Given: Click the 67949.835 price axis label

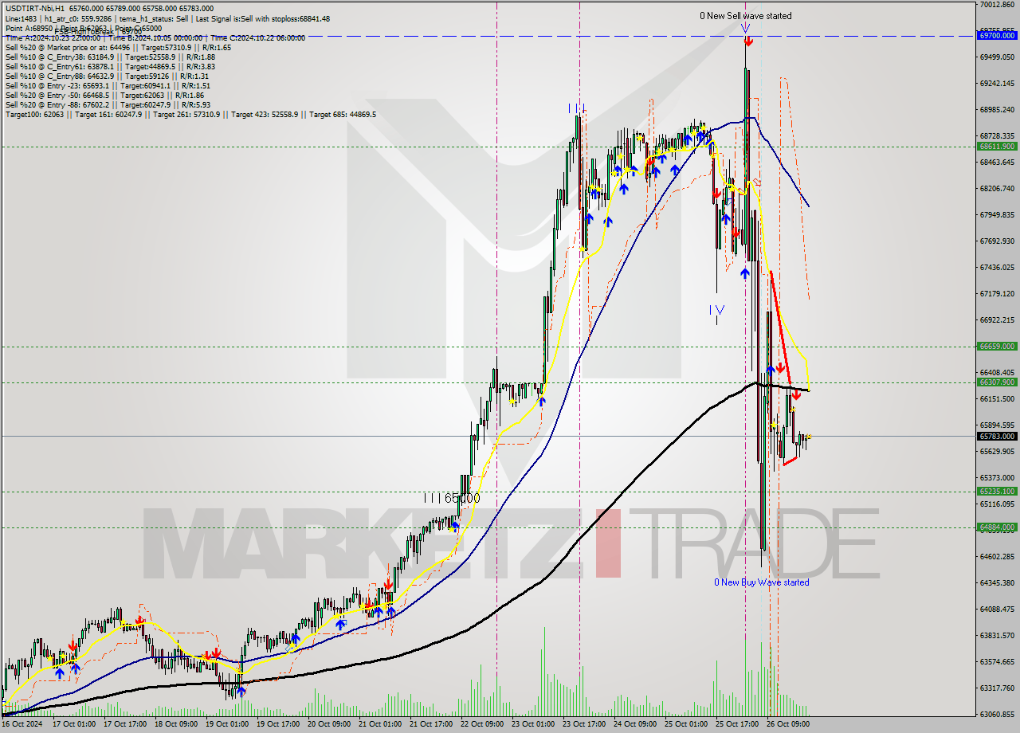Looking at the screenshot, I should tap(997, 215).
